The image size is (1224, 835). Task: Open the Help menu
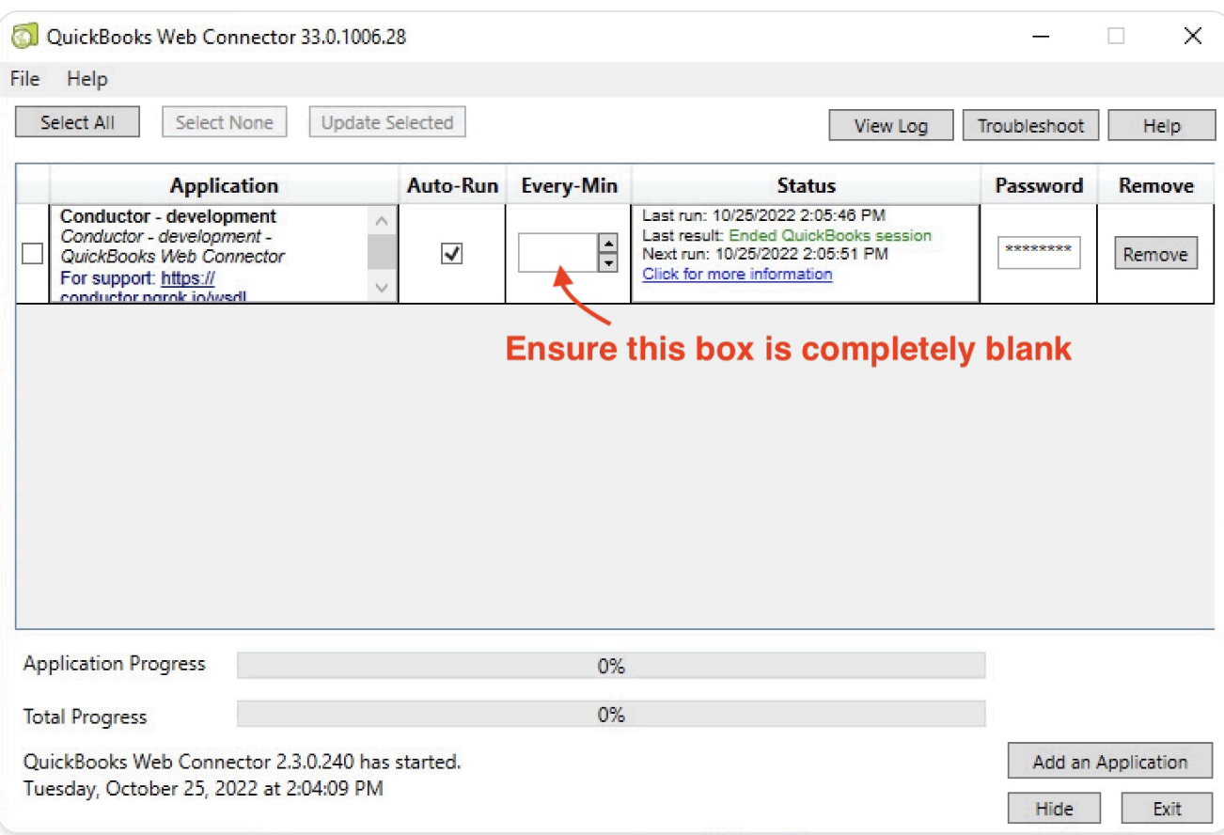click(86, 80)
